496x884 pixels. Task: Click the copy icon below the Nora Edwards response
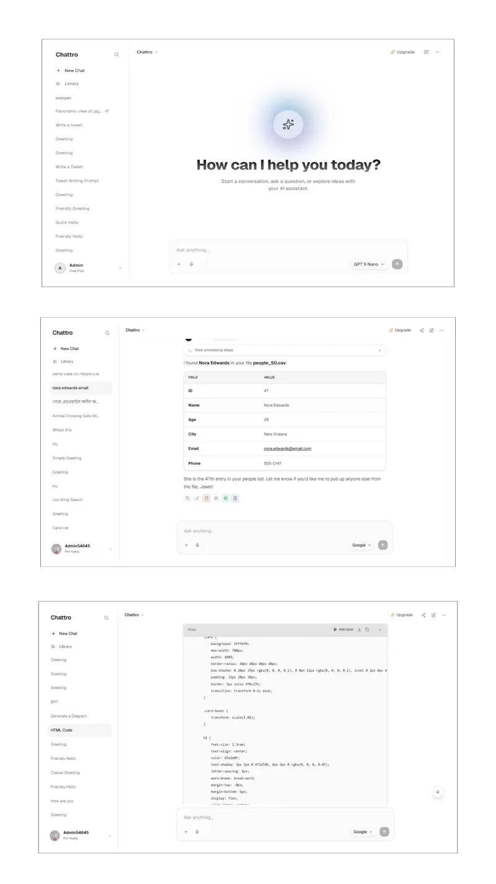(187, 498)
